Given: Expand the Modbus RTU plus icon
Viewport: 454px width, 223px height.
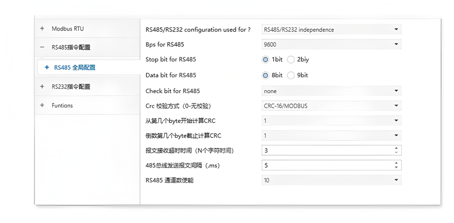Looking at the screenshot, I should click(42, 29).
